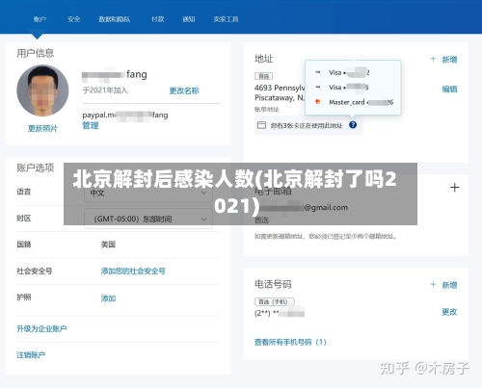This screenshot has width=482, height=388.
Task: Click 注销账户 link
Action: click(x=31, y=354)
